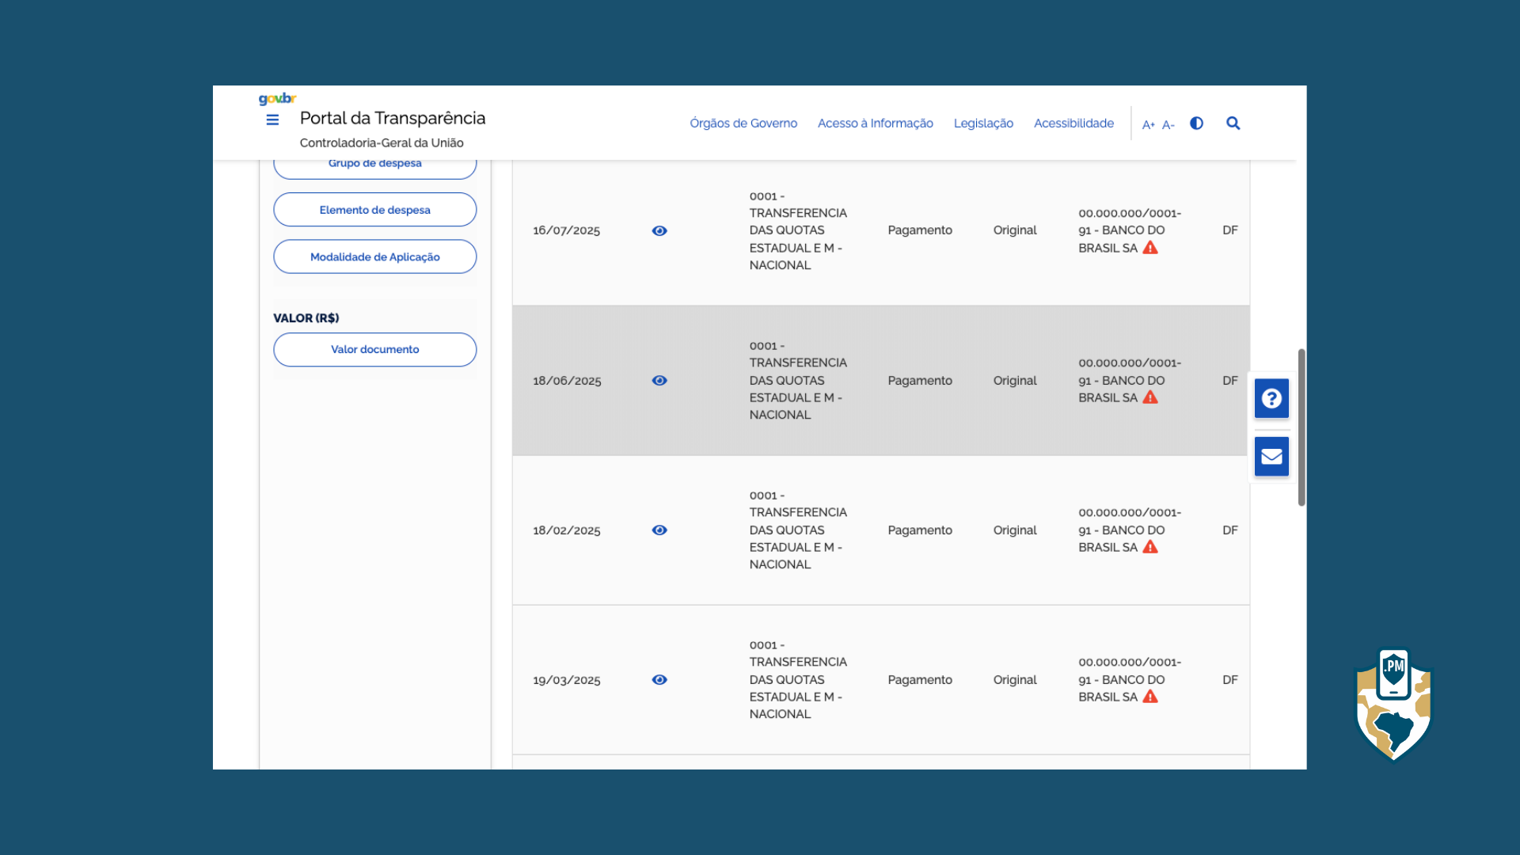View details of 19/03/2025 payment

click(659, 679)
